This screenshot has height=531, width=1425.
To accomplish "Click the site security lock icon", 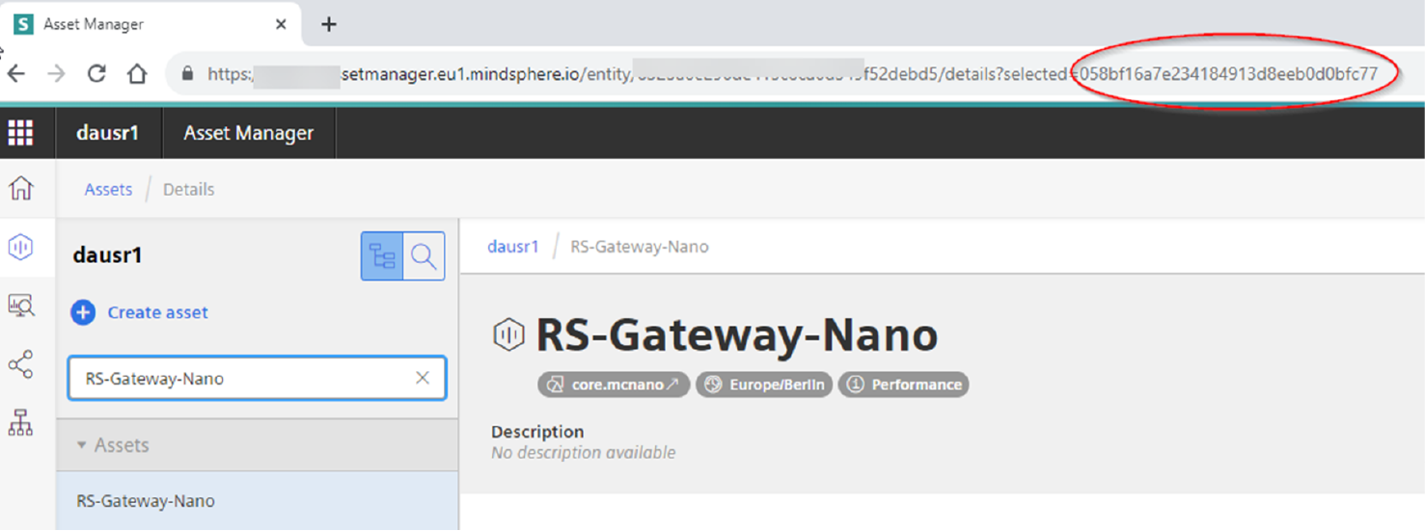I will click(x=187, y=74).
